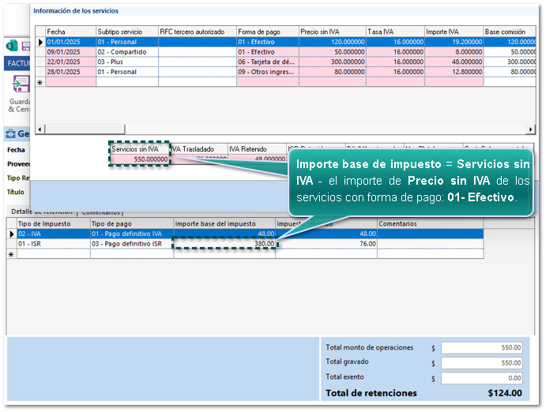
Task: Select the 06 - Tarjeta forma de pago cell
Action: tap(267, 62)
